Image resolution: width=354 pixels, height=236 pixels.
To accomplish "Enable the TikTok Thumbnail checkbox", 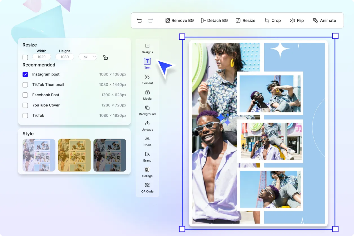I will [x=25, y=85].
